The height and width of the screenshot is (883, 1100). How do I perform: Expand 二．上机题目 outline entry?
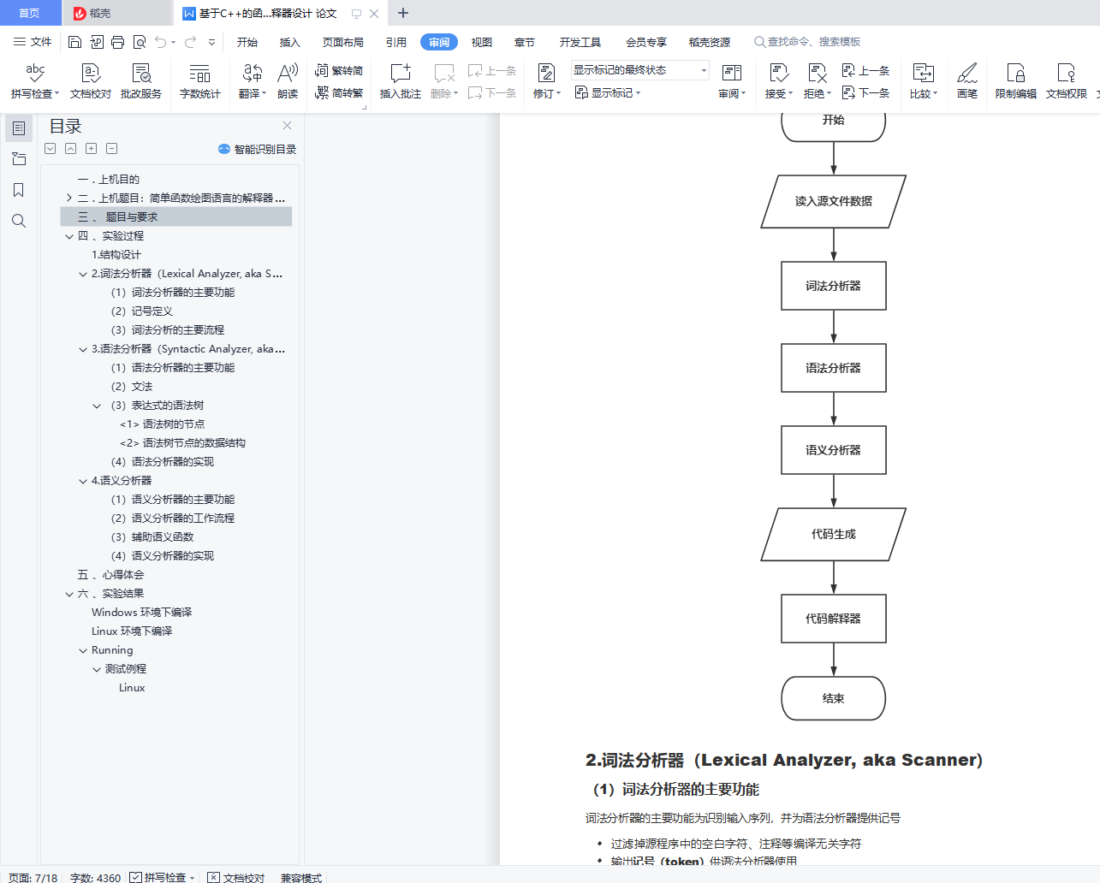coord(69,198)
